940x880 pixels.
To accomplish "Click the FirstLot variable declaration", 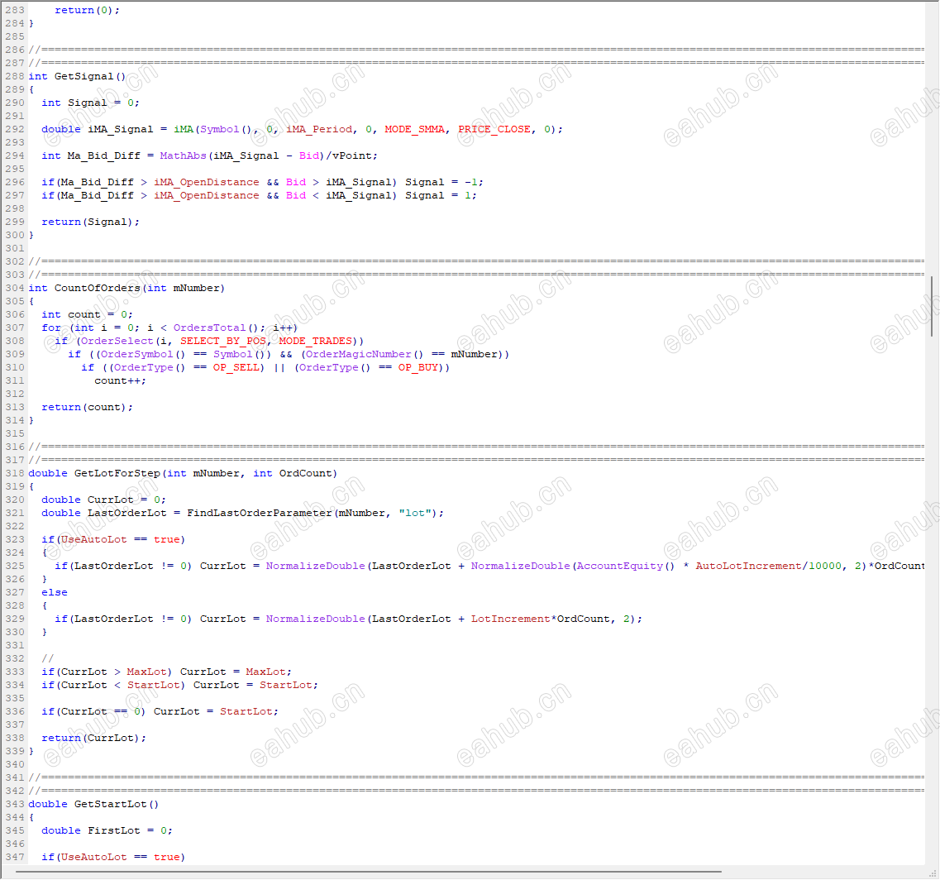I will click(x=107, y=830).
